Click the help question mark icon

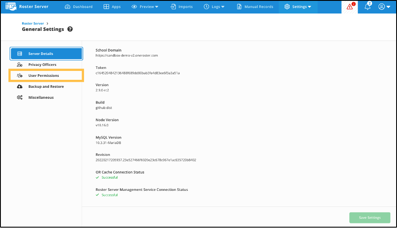[70, 29]
